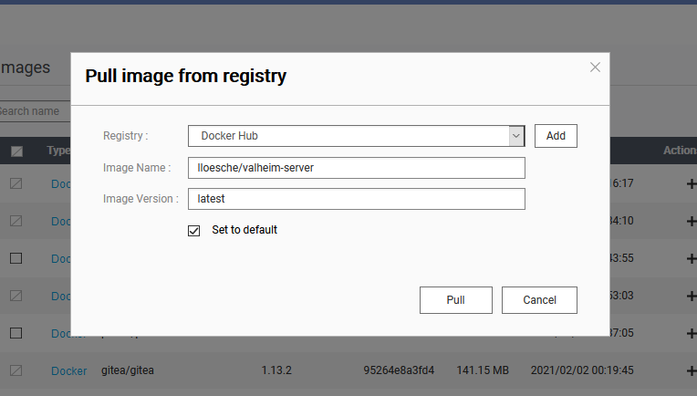Hit plus action for row ending 43:55
697x396 pixels.
coord(692,258)
